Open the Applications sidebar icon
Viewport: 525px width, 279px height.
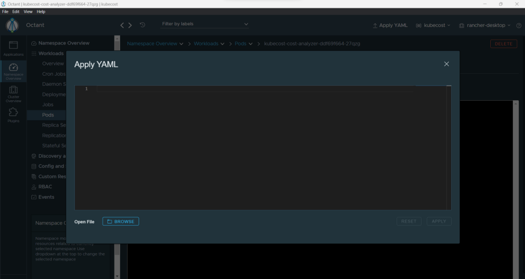click(13, 48)
